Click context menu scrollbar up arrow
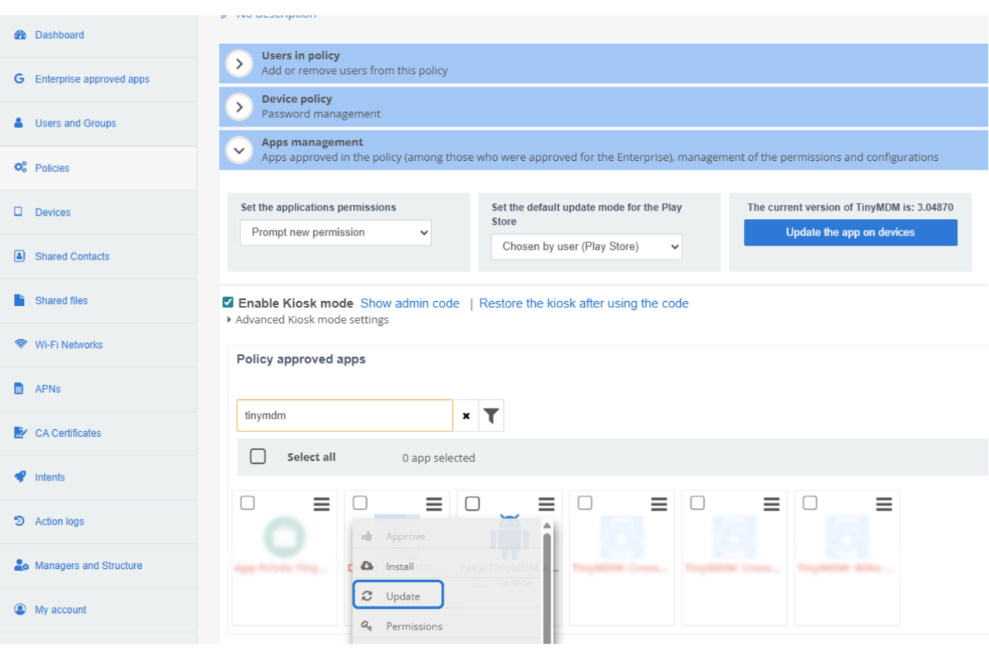The width and height of the screenshot is (989, 659). pyautogui.click(x=547, y=525)
